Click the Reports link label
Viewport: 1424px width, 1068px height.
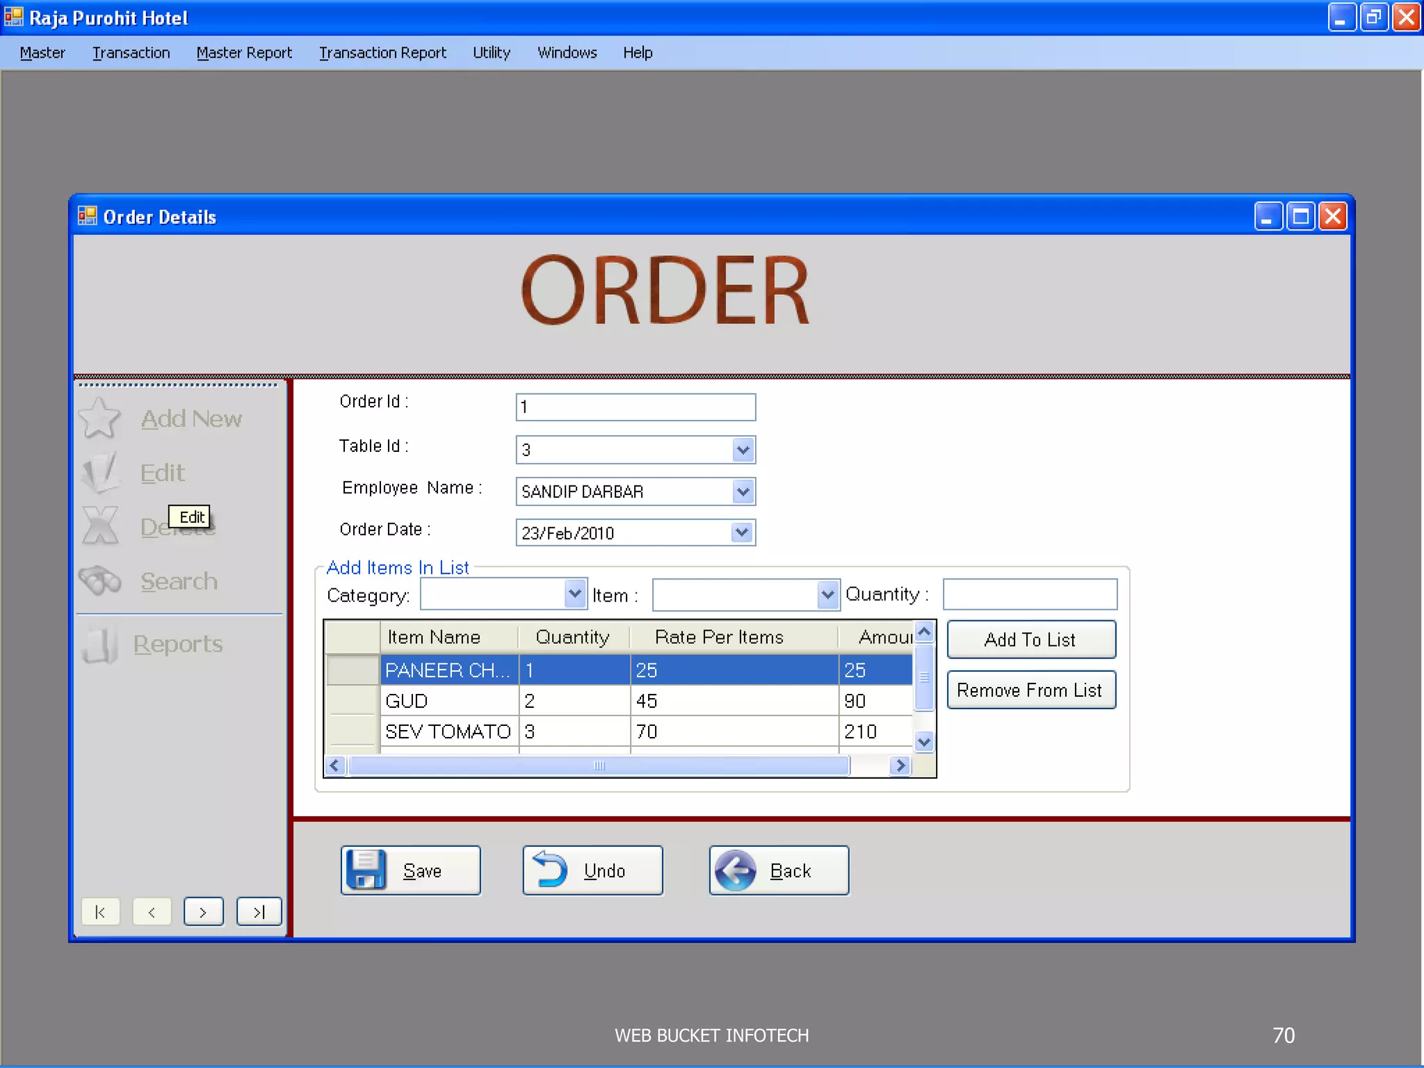click(178, 645)
